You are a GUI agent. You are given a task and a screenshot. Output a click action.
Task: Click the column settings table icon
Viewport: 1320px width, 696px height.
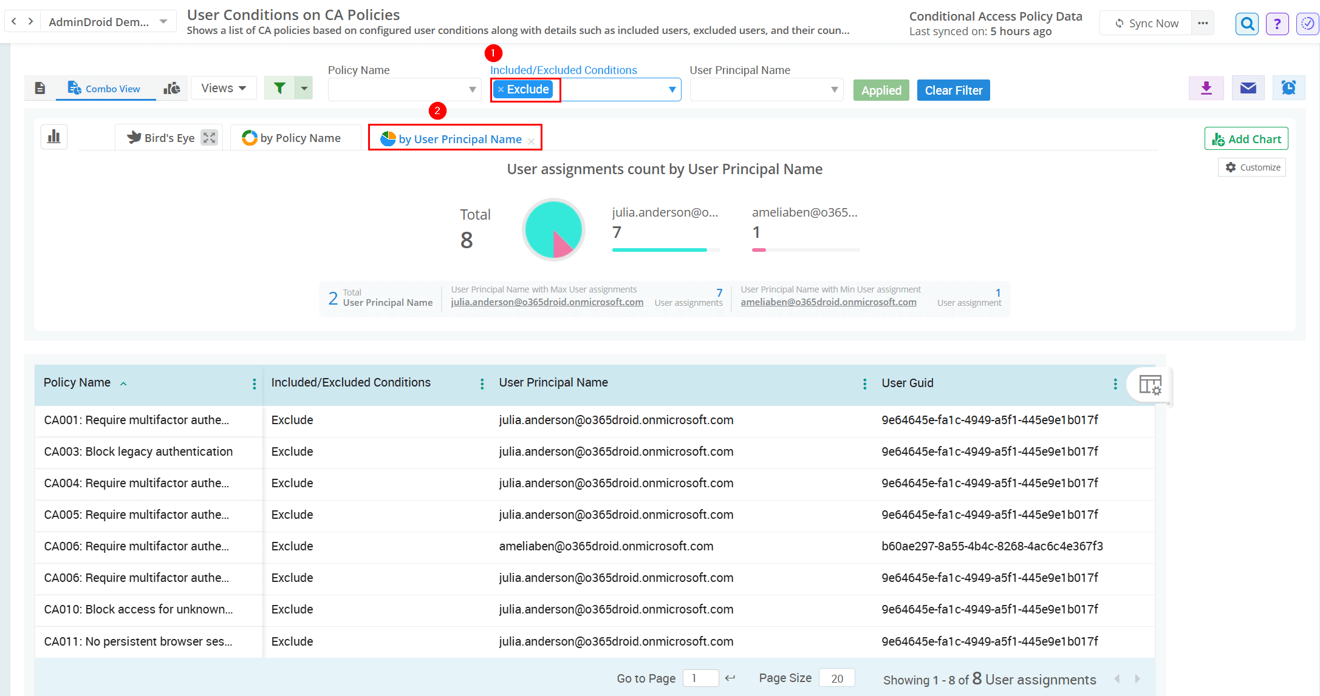1149,384
